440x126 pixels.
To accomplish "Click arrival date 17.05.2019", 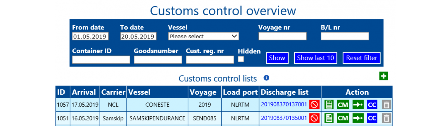I will pos(85,105).
